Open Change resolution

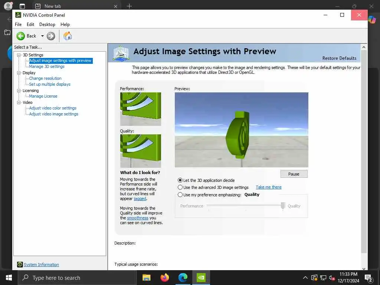[x=45, y=78]
